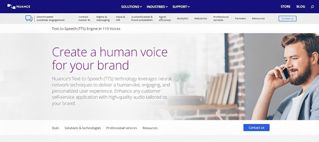
Task: Open the Analytics menu item
Action: 183,18
